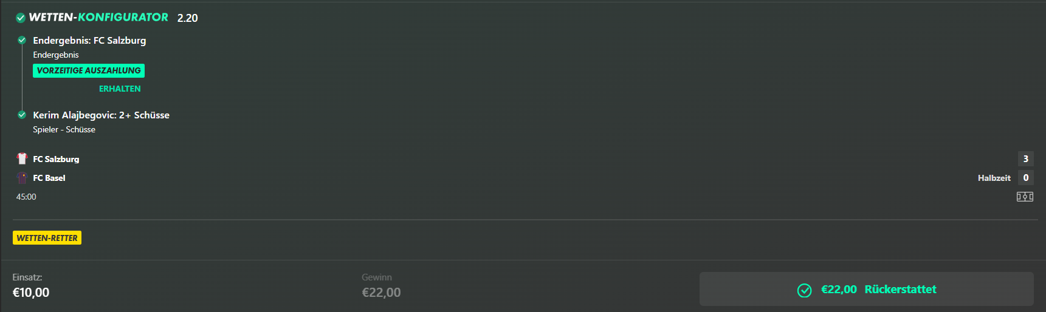Select the Vorzeitige Auszahlung badge
1046x312 pixels.
click(89, 70)
